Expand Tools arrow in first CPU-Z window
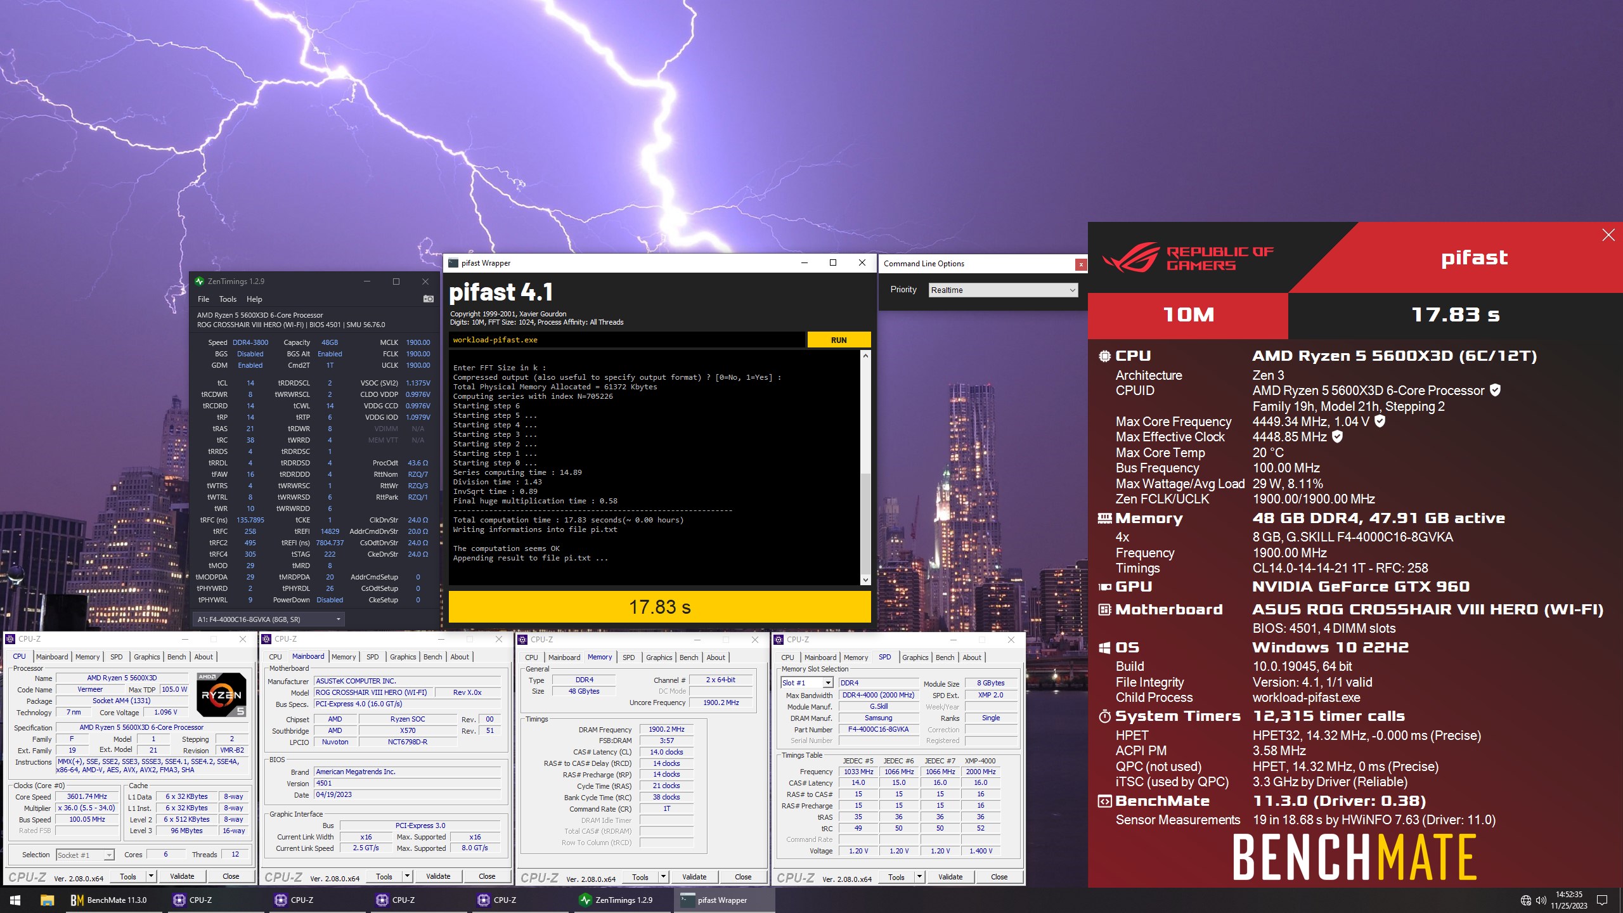Screen dimensions: 1623x913 (x=151, y=876)
